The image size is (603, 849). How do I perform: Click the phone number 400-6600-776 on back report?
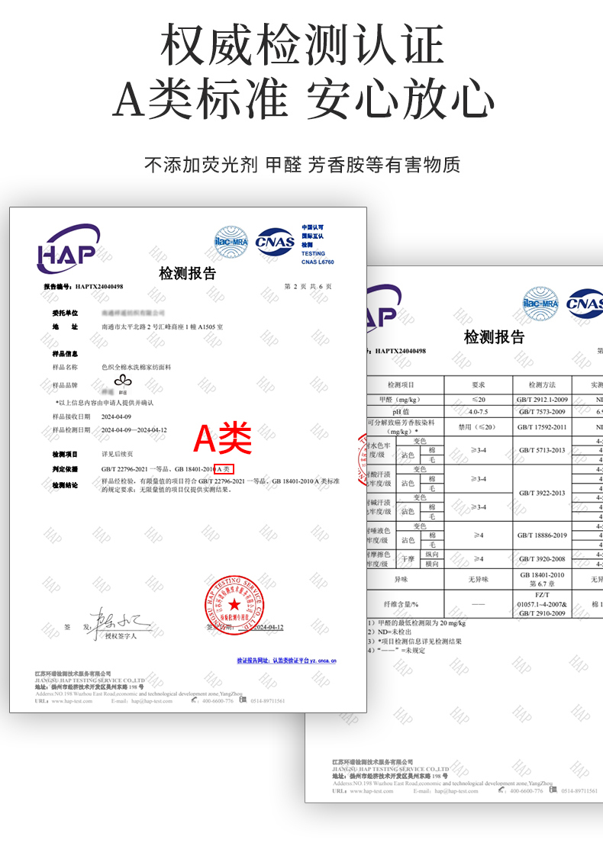pyautogui.click(x=526, y=791)
